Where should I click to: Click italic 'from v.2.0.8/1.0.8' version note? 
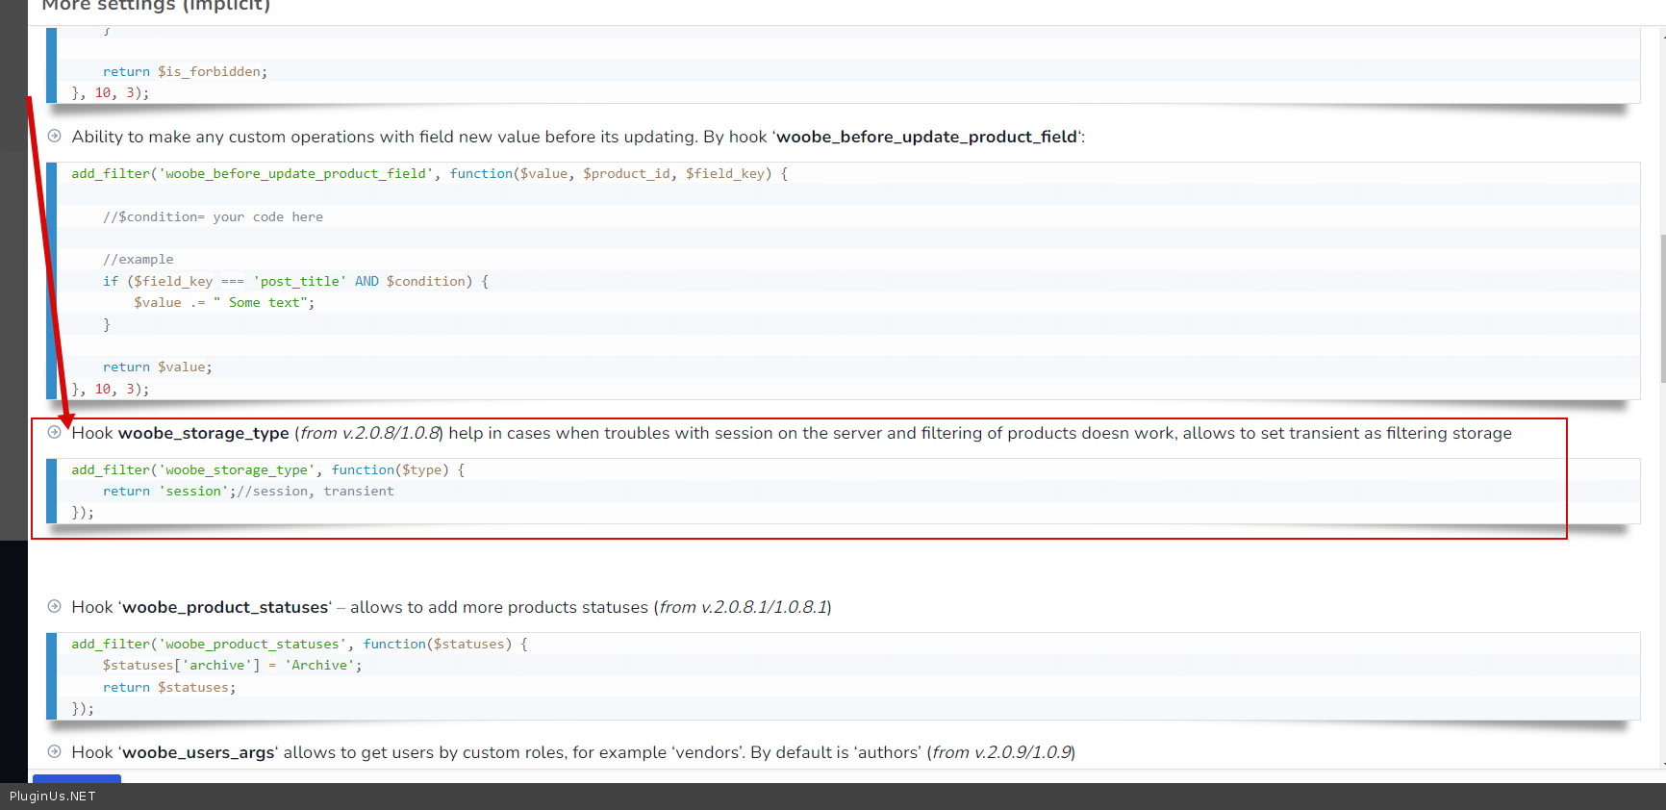(369, 433)
